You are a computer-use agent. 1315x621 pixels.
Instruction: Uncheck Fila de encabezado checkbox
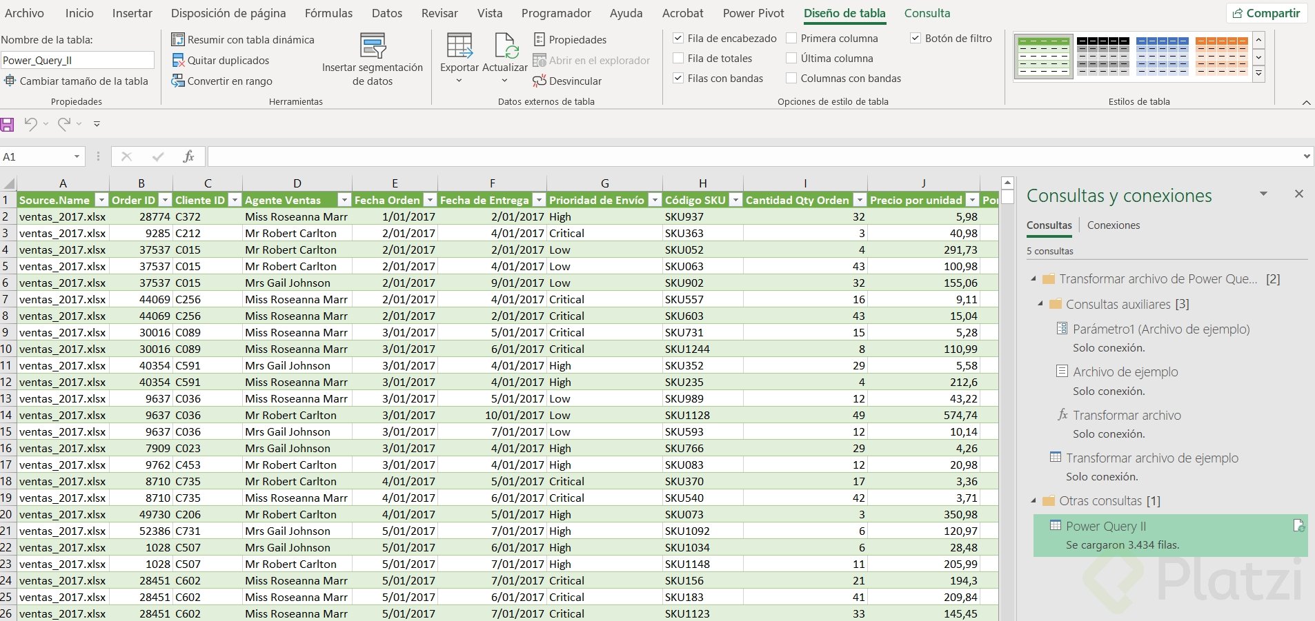pos(678,39)
